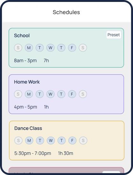Select the 5:30pm - 7:00pm time range
Image resolution: width=133 pixels, height=175 pixels.
coord(32,153)
